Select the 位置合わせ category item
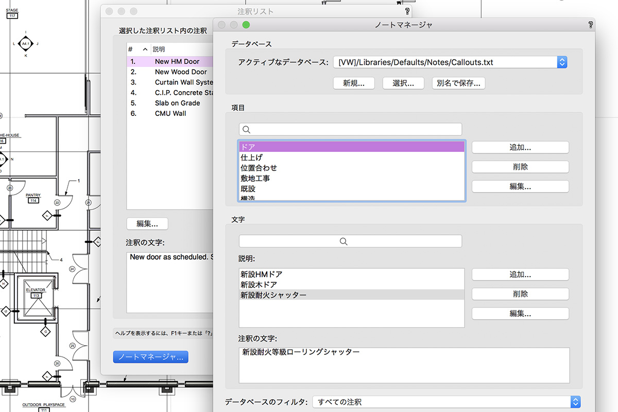618x412 pixels. point(352,168)
